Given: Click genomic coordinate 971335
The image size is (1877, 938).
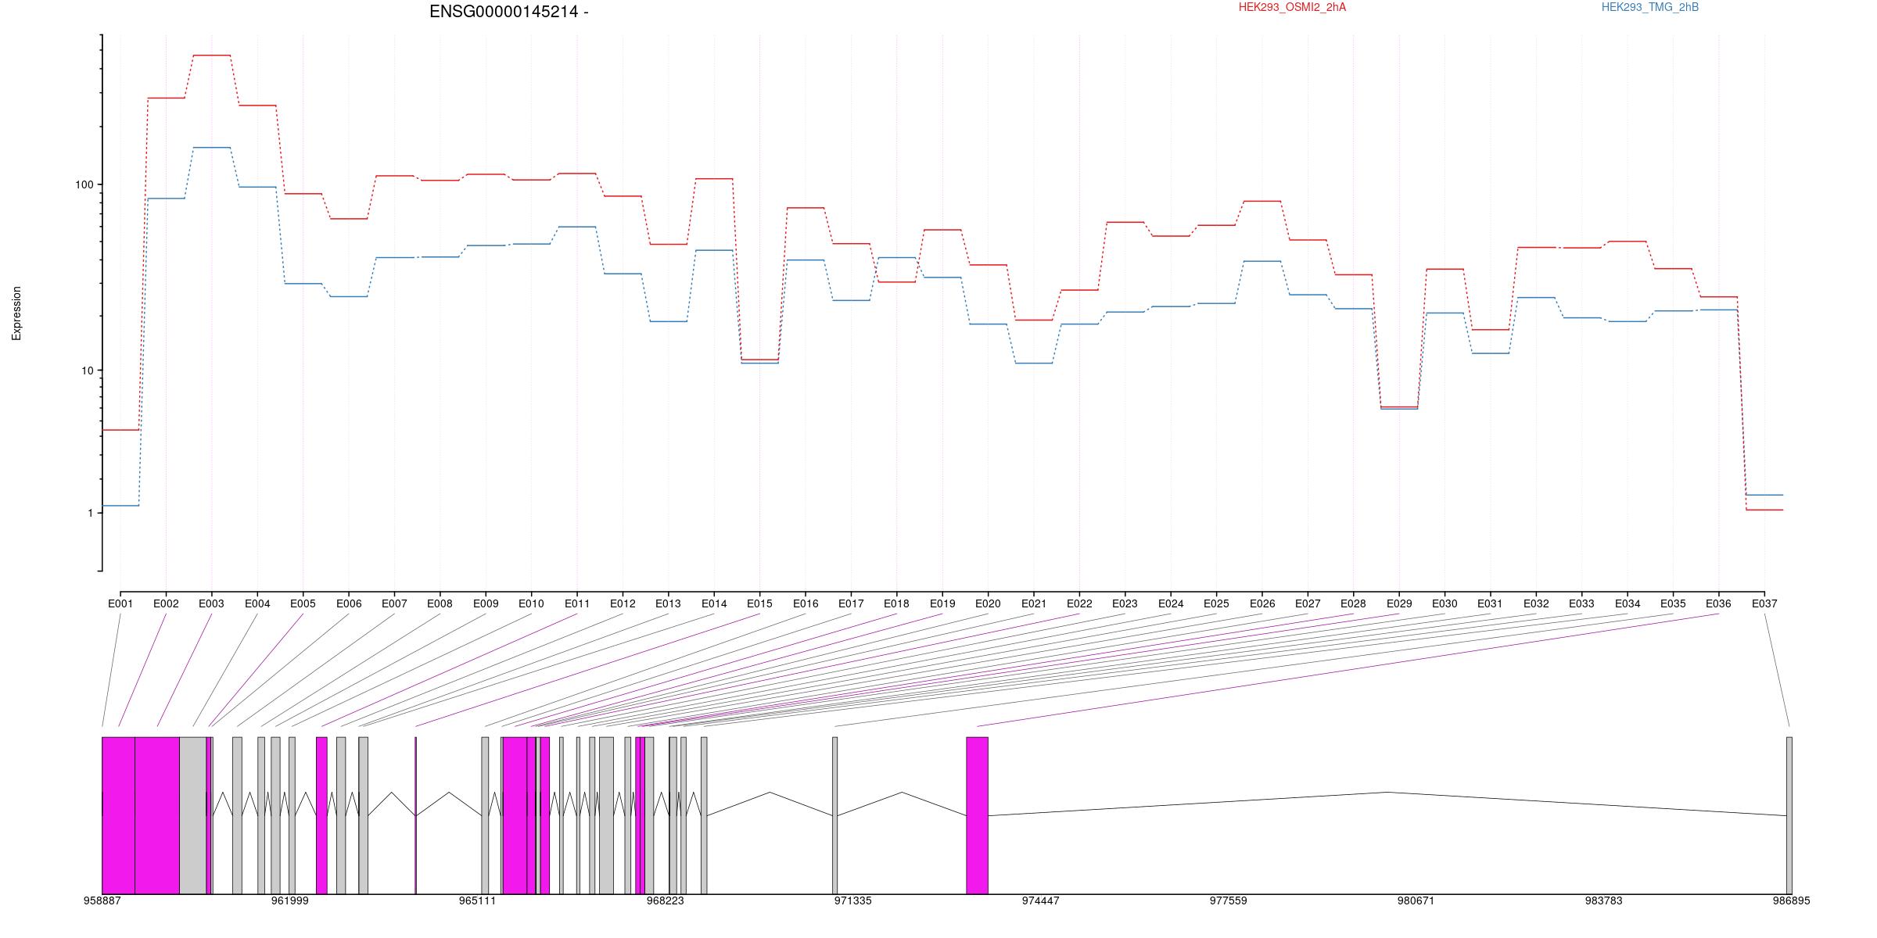Looking at the screenshot, I should (853, 900).
